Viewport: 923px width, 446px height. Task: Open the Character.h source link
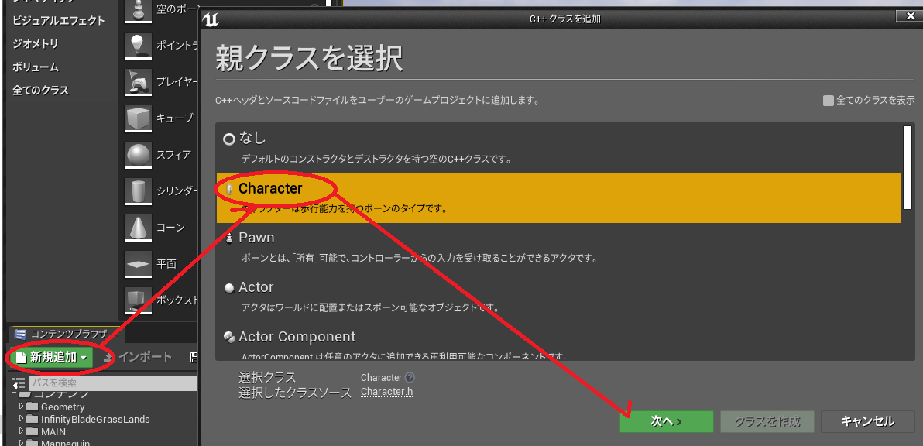[386, 392]
